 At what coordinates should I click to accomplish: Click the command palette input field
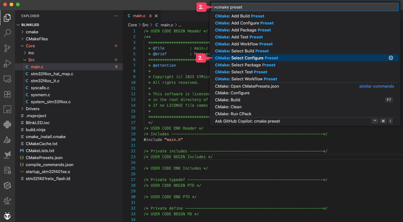[x=305, y=7]
